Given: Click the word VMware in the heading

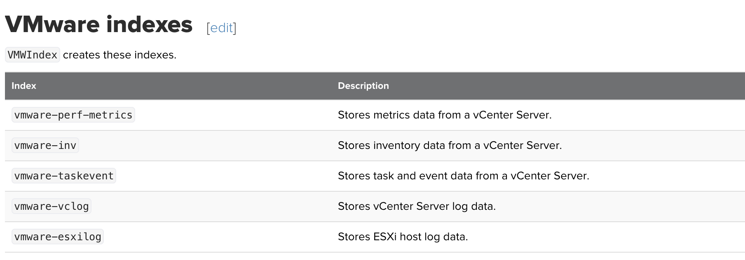Looking at the screenshot, I should click(52, 25).
